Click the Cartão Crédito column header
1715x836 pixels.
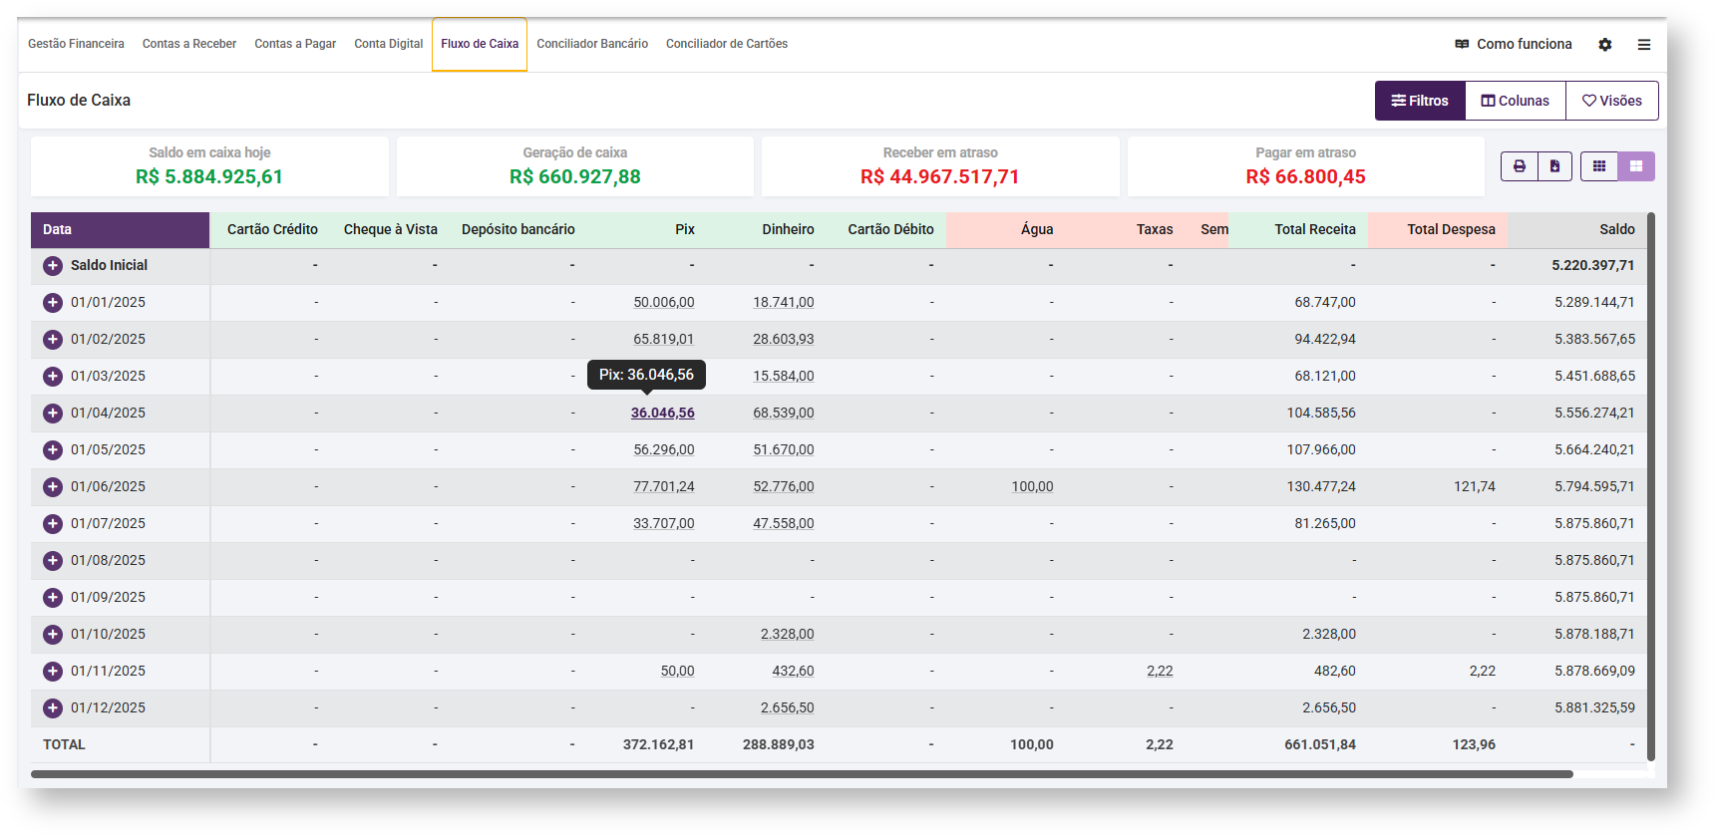[x=272, y=229]
